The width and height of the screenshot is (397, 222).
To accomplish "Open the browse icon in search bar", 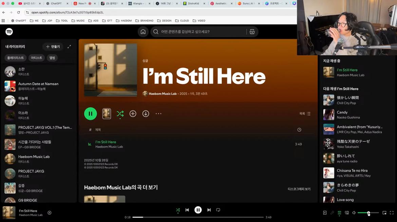I will (252, 32).
